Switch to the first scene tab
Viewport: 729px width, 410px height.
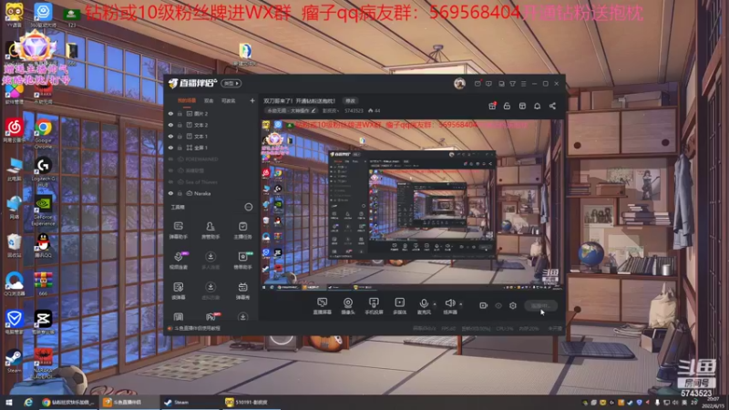point(187,100)
